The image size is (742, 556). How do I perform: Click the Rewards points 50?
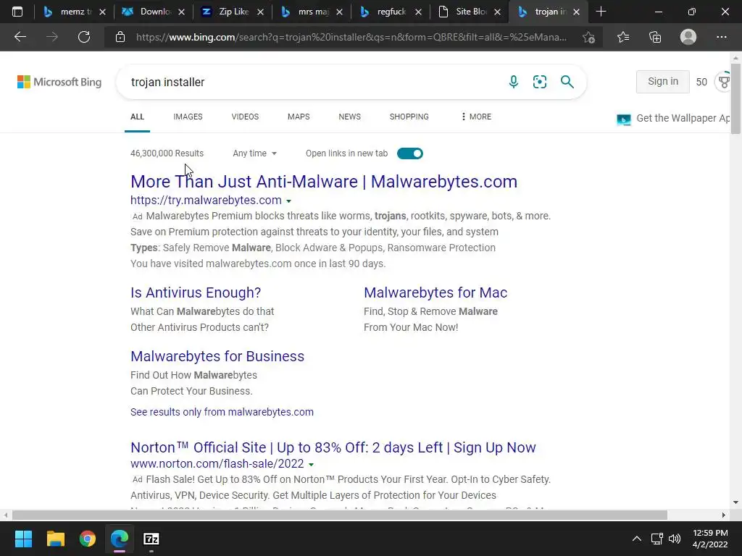(701, 82)
